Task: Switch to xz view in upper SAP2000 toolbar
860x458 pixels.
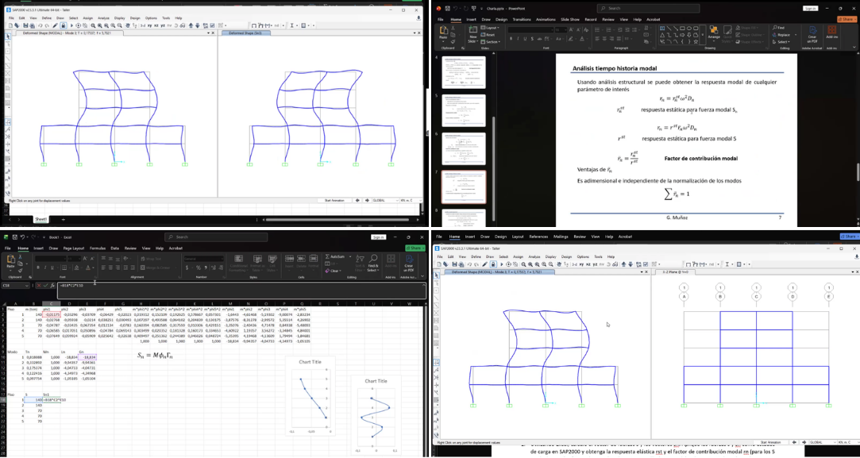Action: [156, 25]
